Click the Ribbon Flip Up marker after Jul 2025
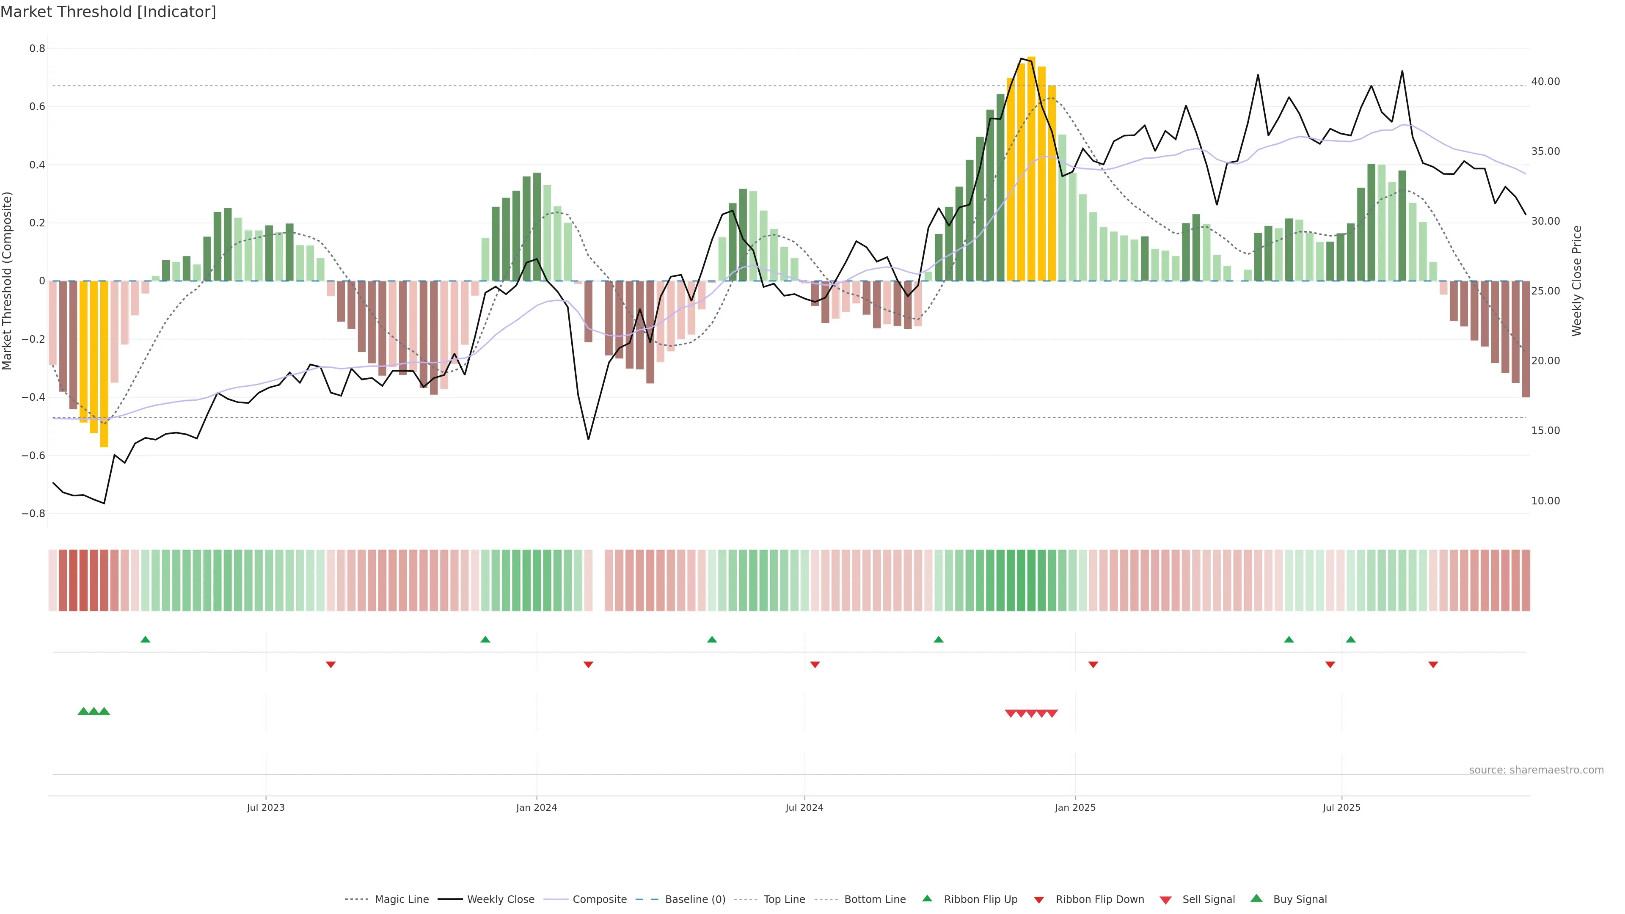This screenshot has width=1625, height=914. pos(1351,640)
